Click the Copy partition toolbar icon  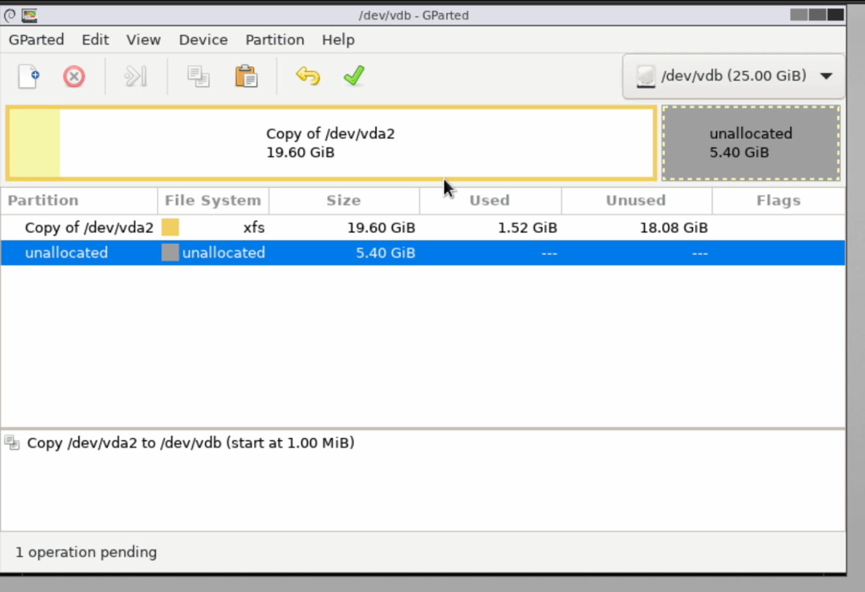198,76
